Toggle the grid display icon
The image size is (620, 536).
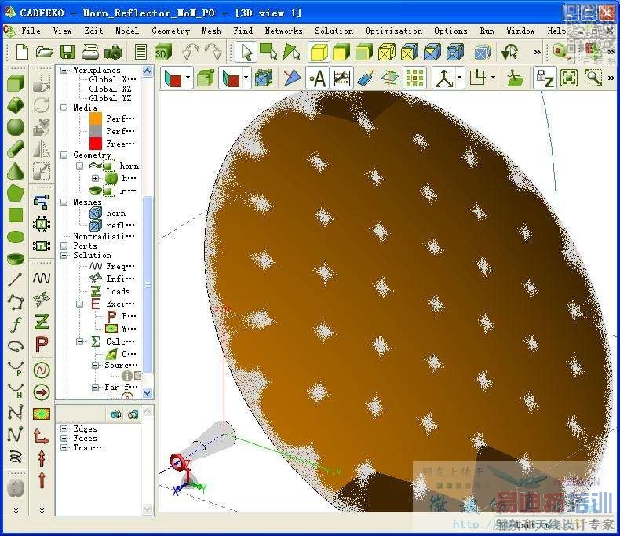point(414,78)
